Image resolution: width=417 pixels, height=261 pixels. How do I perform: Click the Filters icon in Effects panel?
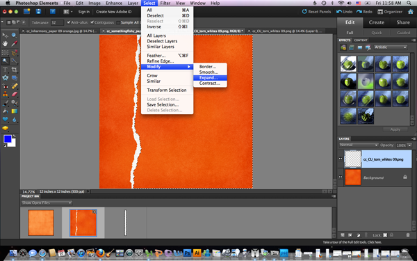click(343, 47)
